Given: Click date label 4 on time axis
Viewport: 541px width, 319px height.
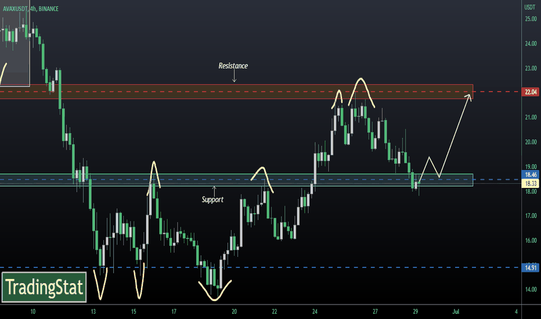Looking at the screenshot, I should tap(516, 311).
